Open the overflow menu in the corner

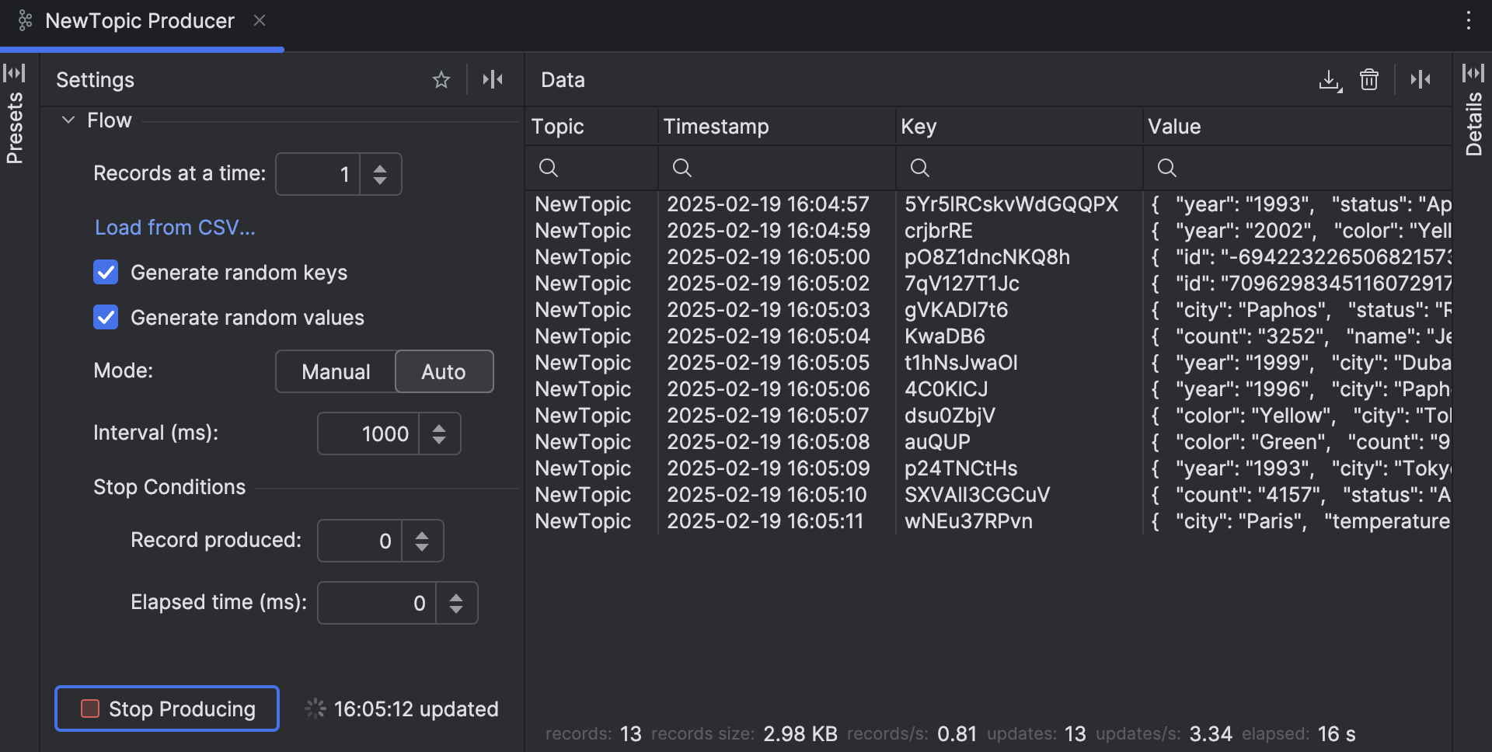[1469, 20]
